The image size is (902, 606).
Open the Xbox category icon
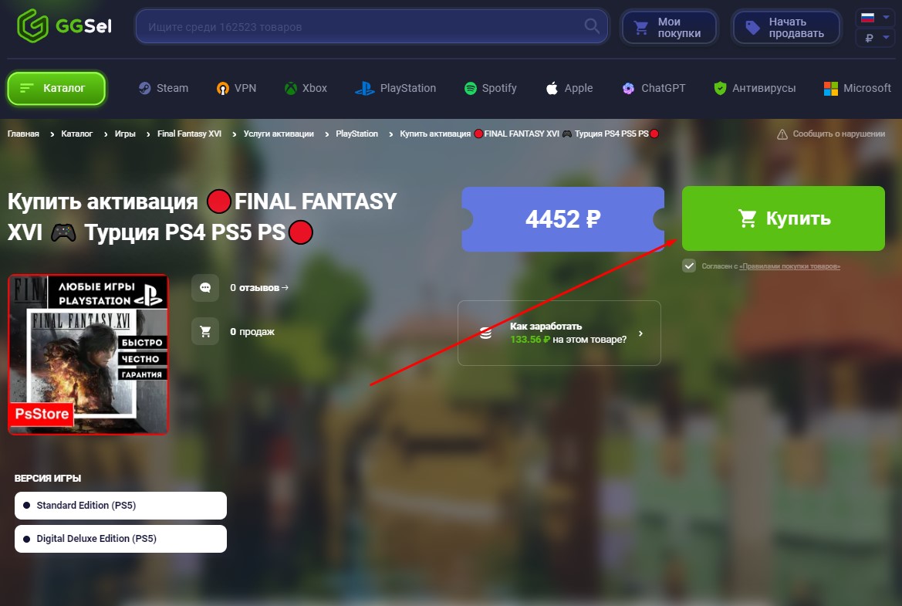[x=291, y=88]
